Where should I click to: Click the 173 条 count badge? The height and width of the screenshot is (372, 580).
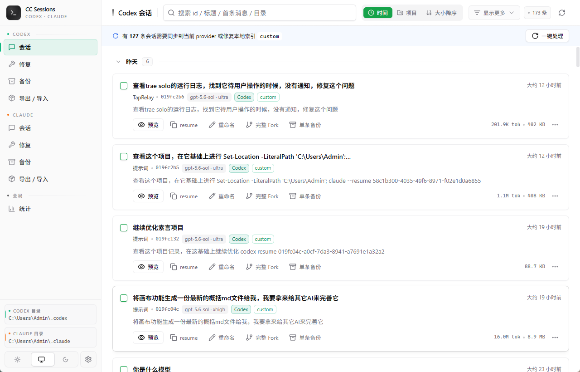coord(537,13)
